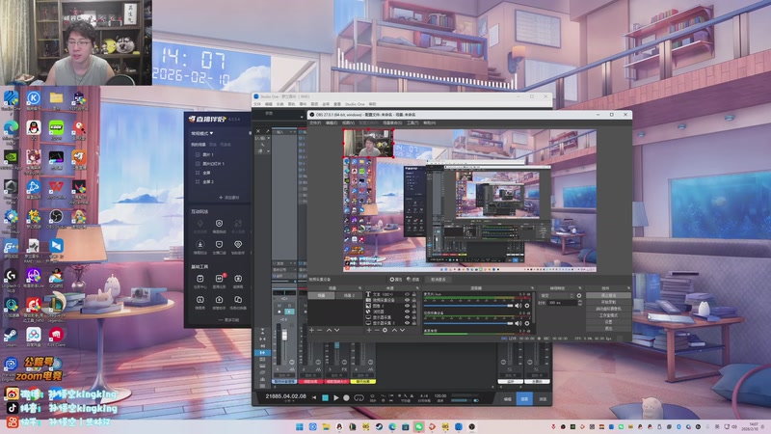The height and width of the screenshot is (434, 771).
Task: Open 任务中心 in 直播伴侣 basic tools
Action: click(200, 281)
